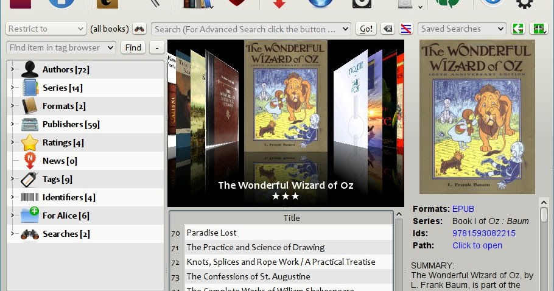Click the '(all books)' restriction label
554x291 pixels.
[x=110, y=29]
